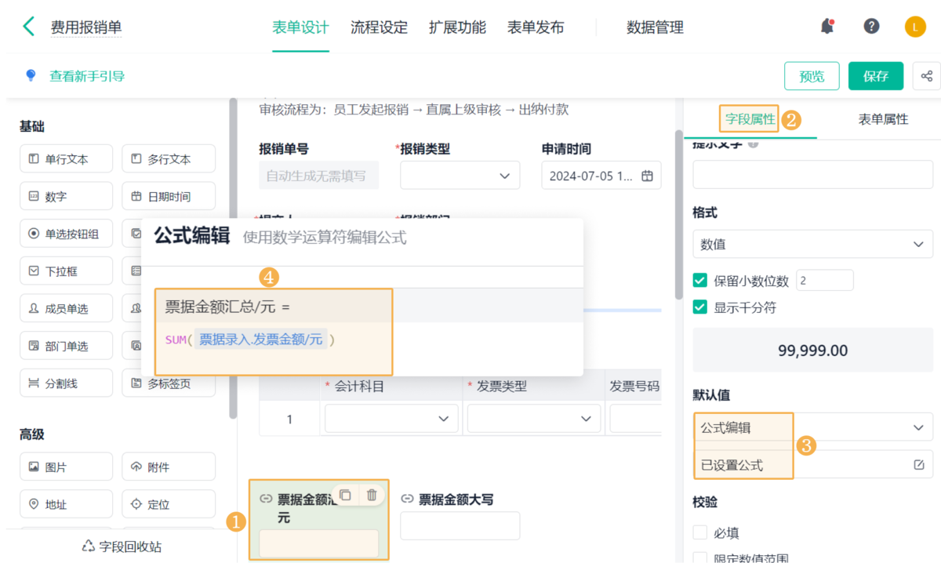
Task: Expand the 格式 数值 dropdown
Action: coord(812,245)
